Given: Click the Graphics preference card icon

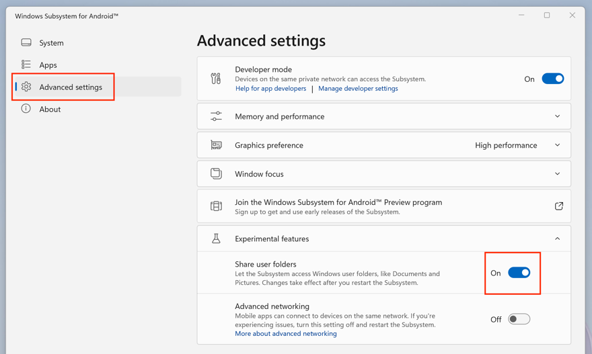Looking at the screenshot, I should click(x=216, y=145).
